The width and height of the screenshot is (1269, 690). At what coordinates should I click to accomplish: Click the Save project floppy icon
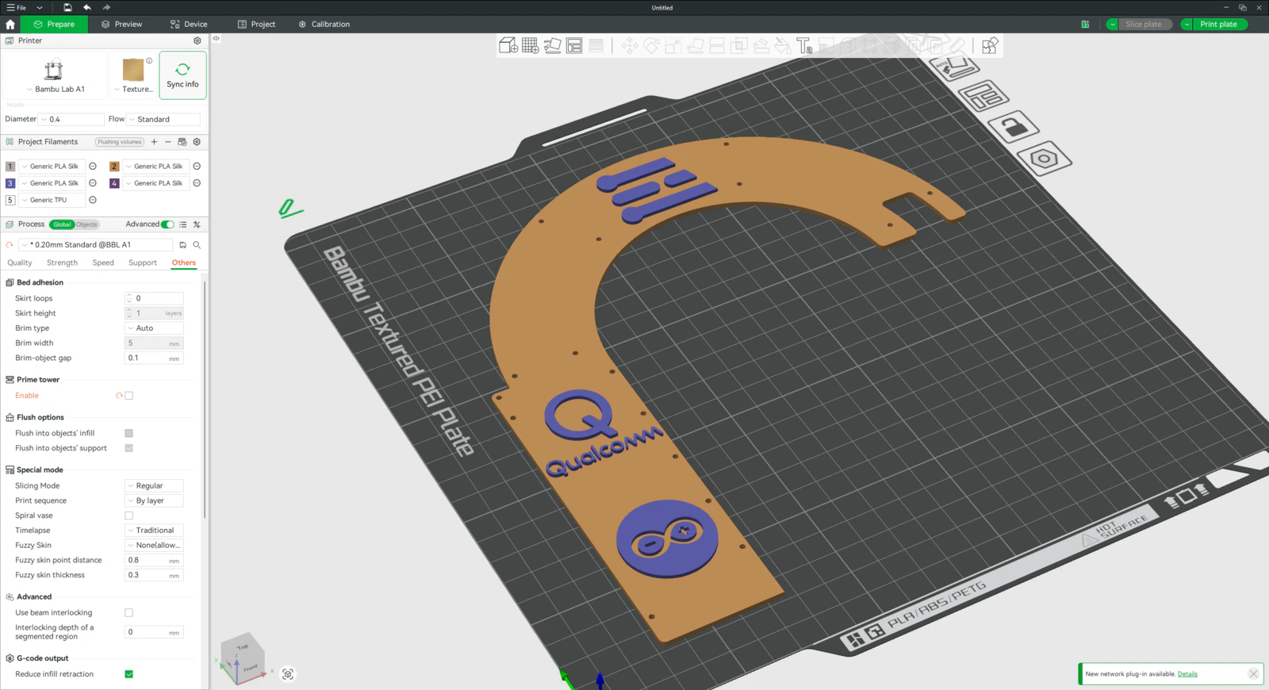click(x=67, y=7)
